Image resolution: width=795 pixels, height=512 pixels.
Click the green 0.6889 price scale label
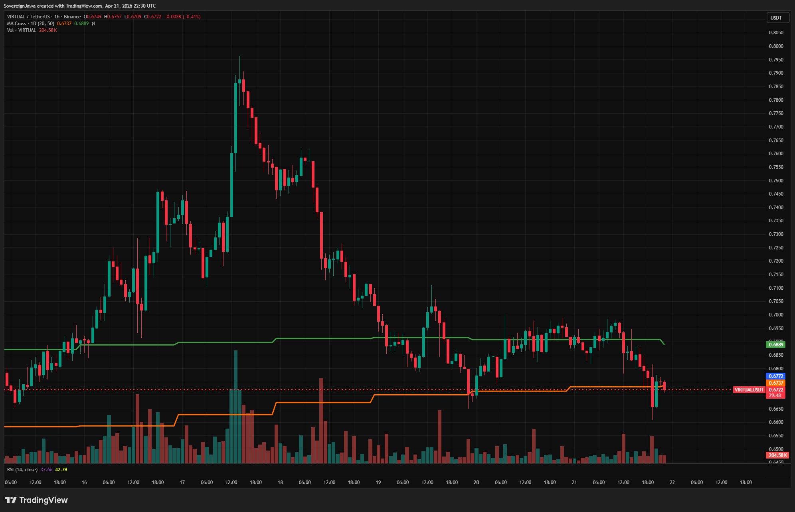tap(776, 344)
